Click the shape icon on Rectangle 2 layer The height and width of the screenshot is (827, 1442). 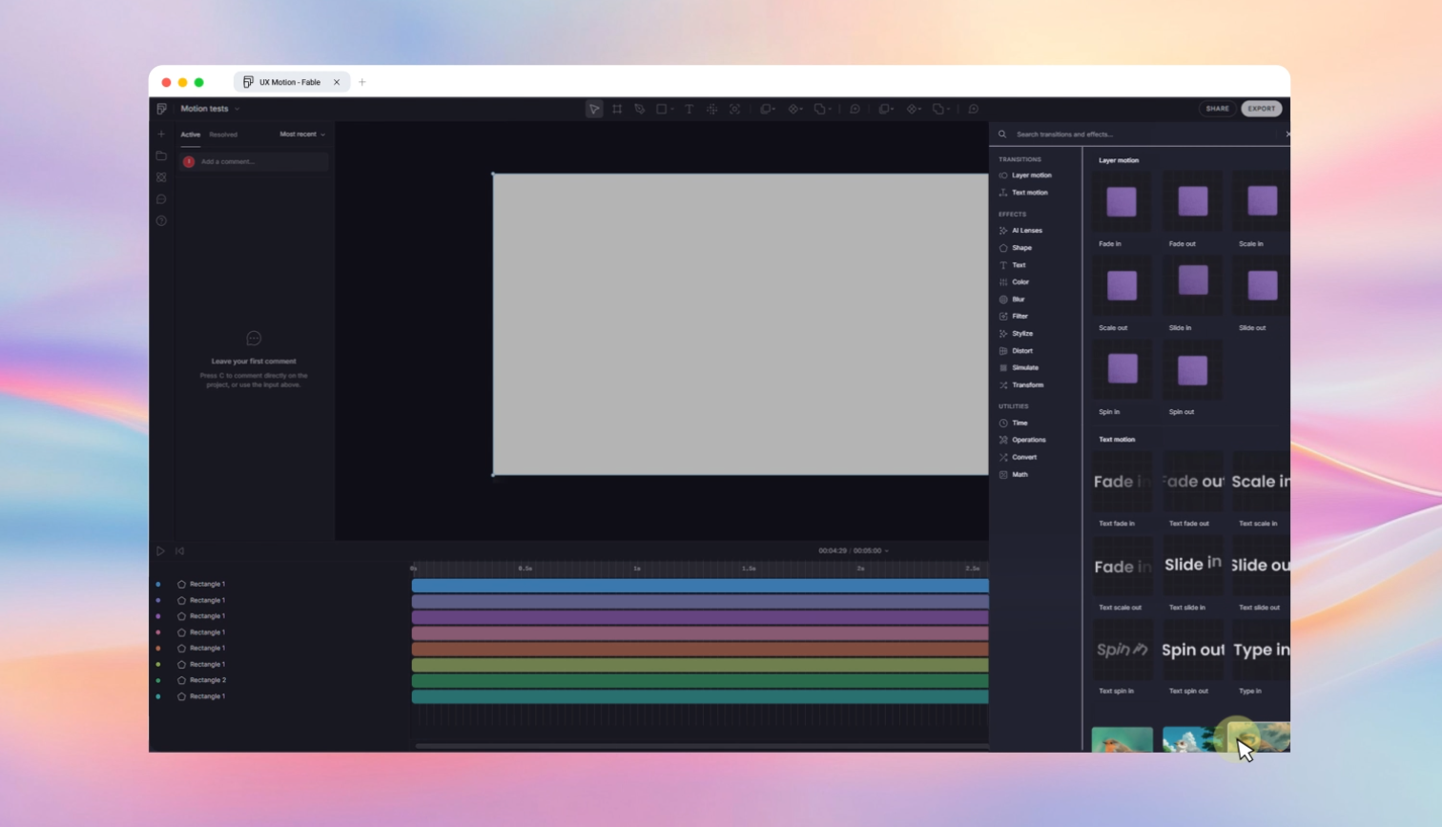click(181, 680)
